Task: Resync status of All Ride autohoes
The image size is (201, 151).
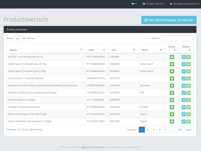Action: coord(184,107)
